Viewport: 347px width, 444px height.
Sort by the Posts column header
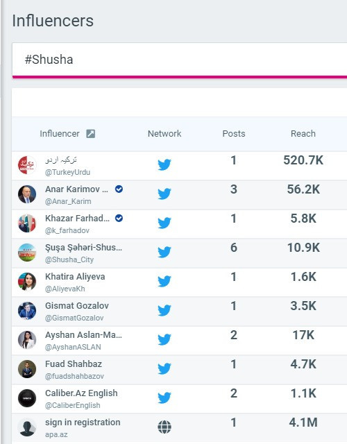pos(234,134)
